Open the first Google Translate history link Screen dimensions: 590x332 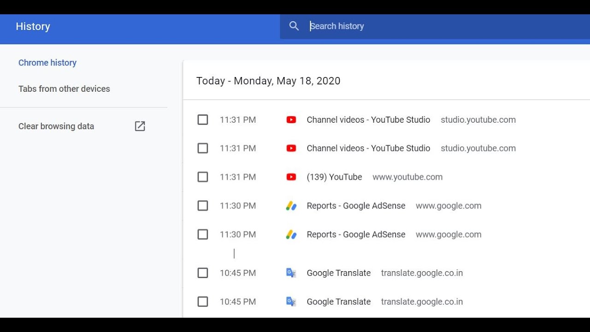coord(339,273)
